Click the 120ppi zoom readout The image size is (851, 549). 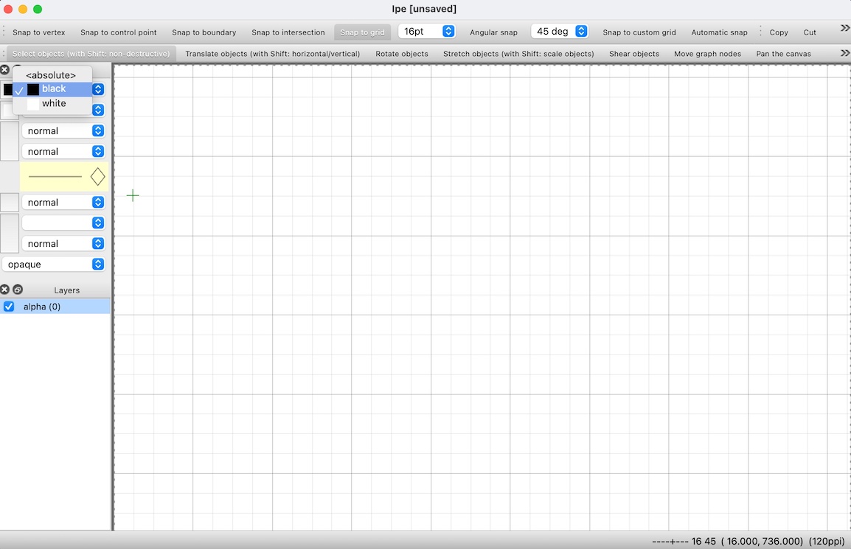click(x=827, y=542)
